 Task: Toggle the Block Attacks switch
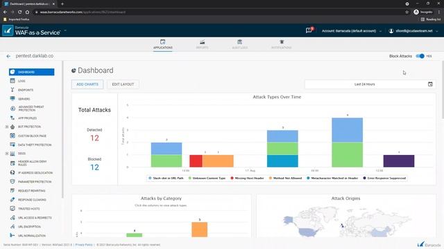point(420,56)
